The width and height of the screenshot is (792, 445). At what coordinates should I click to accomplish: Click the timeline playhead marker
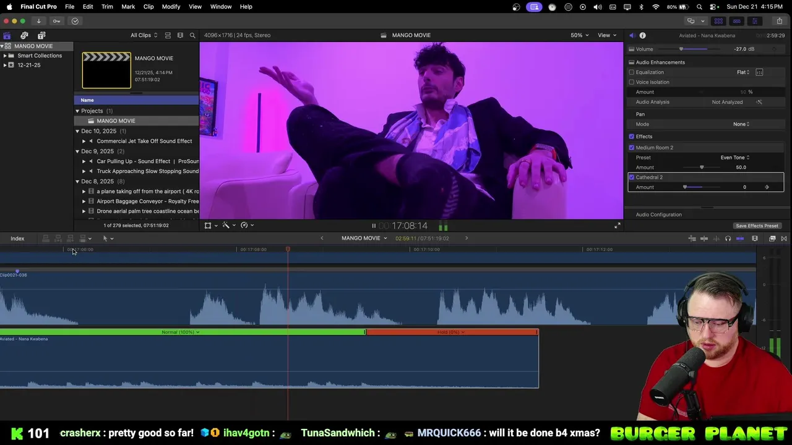coord(288,249)
